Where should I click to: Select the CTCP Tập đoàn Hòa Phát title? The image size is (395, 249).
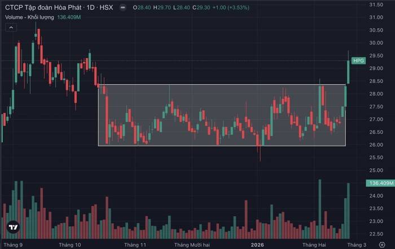(39, 8)
